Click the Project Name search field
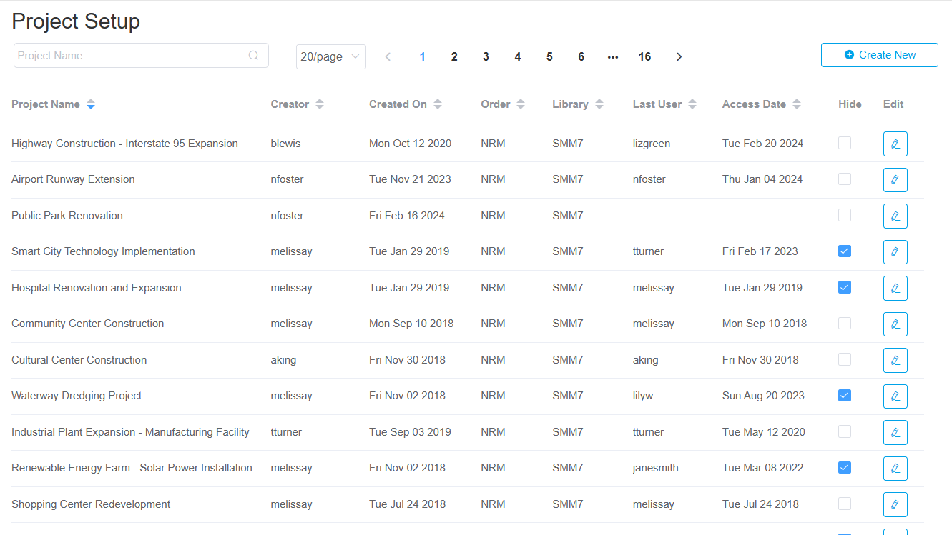The width and height of the screenshot is (952, 535). tap(129, 56)
